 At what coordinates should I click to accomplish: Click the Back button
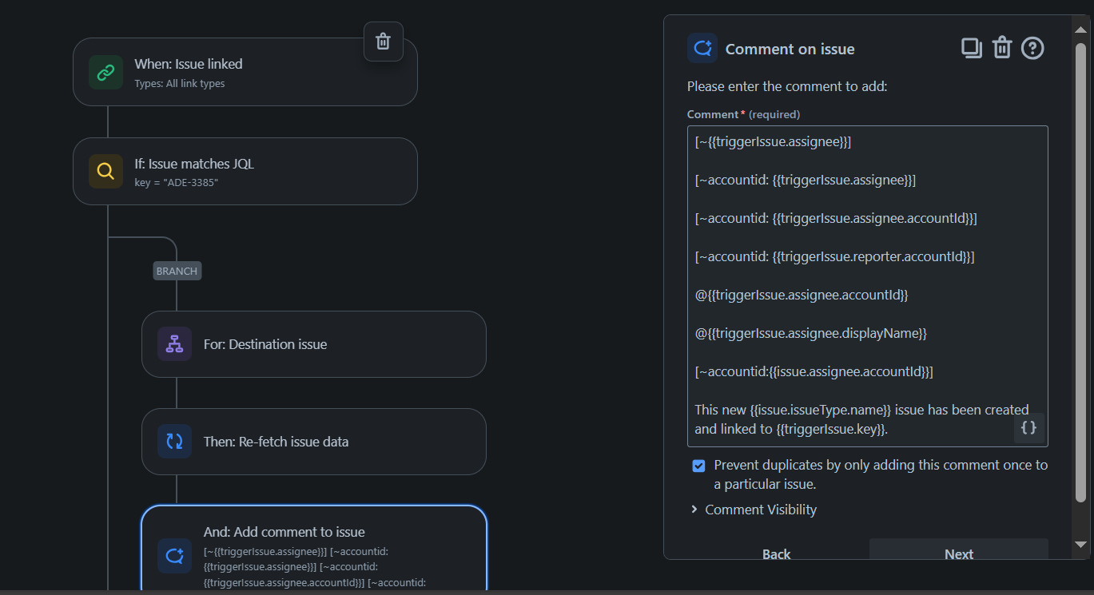[777, 553]
